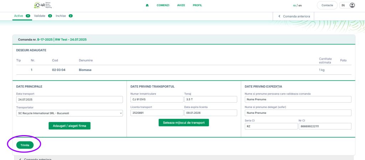This screenshot has width=365, height=160.
Task: Click the Seria CI input field
Action: (x=269, y=126)
